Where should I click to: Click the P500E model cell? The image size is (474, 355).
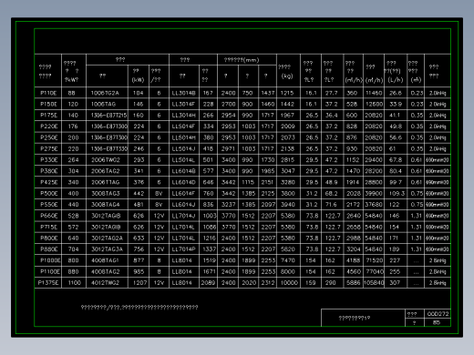click(48, 194)
